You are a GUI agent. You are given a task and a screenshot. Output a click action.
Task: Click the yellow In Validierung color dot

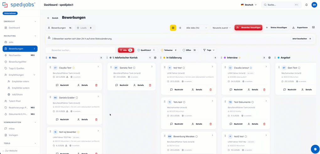point(164,58)
